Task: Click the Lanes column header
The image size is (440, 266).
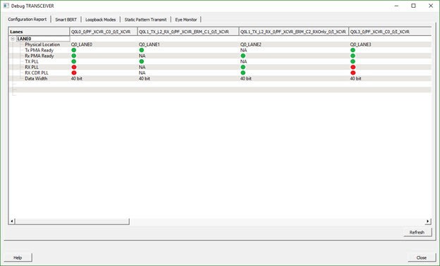Action: pos(39,32)
